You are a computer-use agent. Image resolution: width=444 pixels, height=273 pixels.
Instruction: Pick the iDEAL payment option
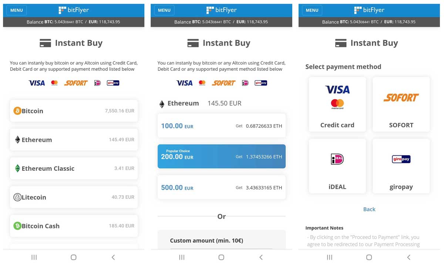pos(337,166)
